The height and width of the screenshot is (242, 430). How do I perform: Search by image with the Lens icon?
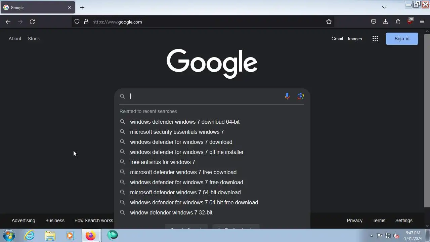pos(301,96)
